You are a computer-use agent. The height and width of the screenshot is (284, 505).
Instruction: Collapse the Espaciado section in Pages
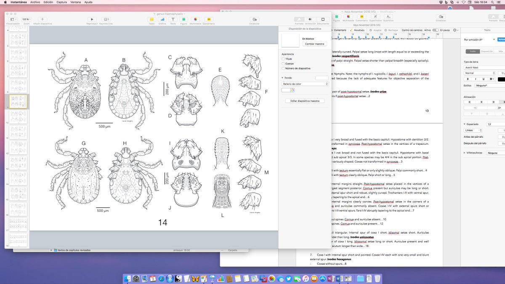(465, 124)
